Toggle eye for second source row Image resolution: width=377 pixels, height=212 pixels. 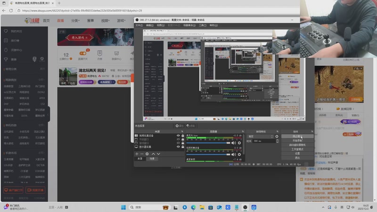coord(178,139)
